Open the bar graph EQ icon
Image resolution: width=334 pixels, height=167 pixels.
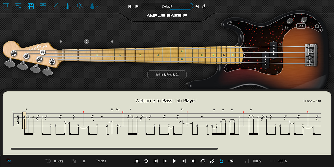[67, 6]
